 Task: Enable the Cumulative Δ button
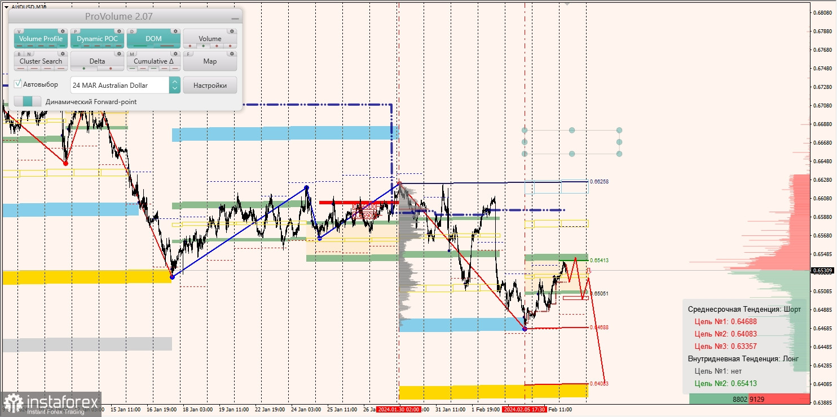coord(153,61)
